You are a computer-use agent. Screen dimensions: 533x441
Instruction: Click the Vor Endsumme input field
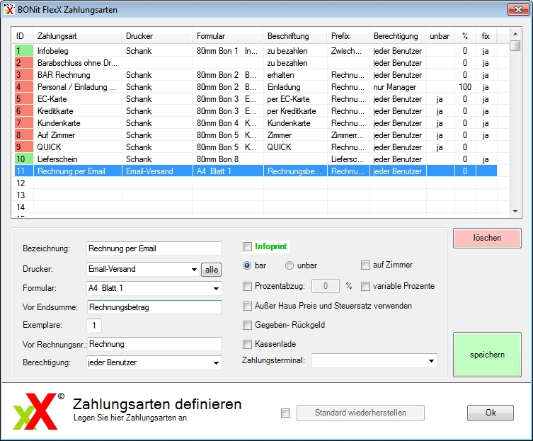154,307
